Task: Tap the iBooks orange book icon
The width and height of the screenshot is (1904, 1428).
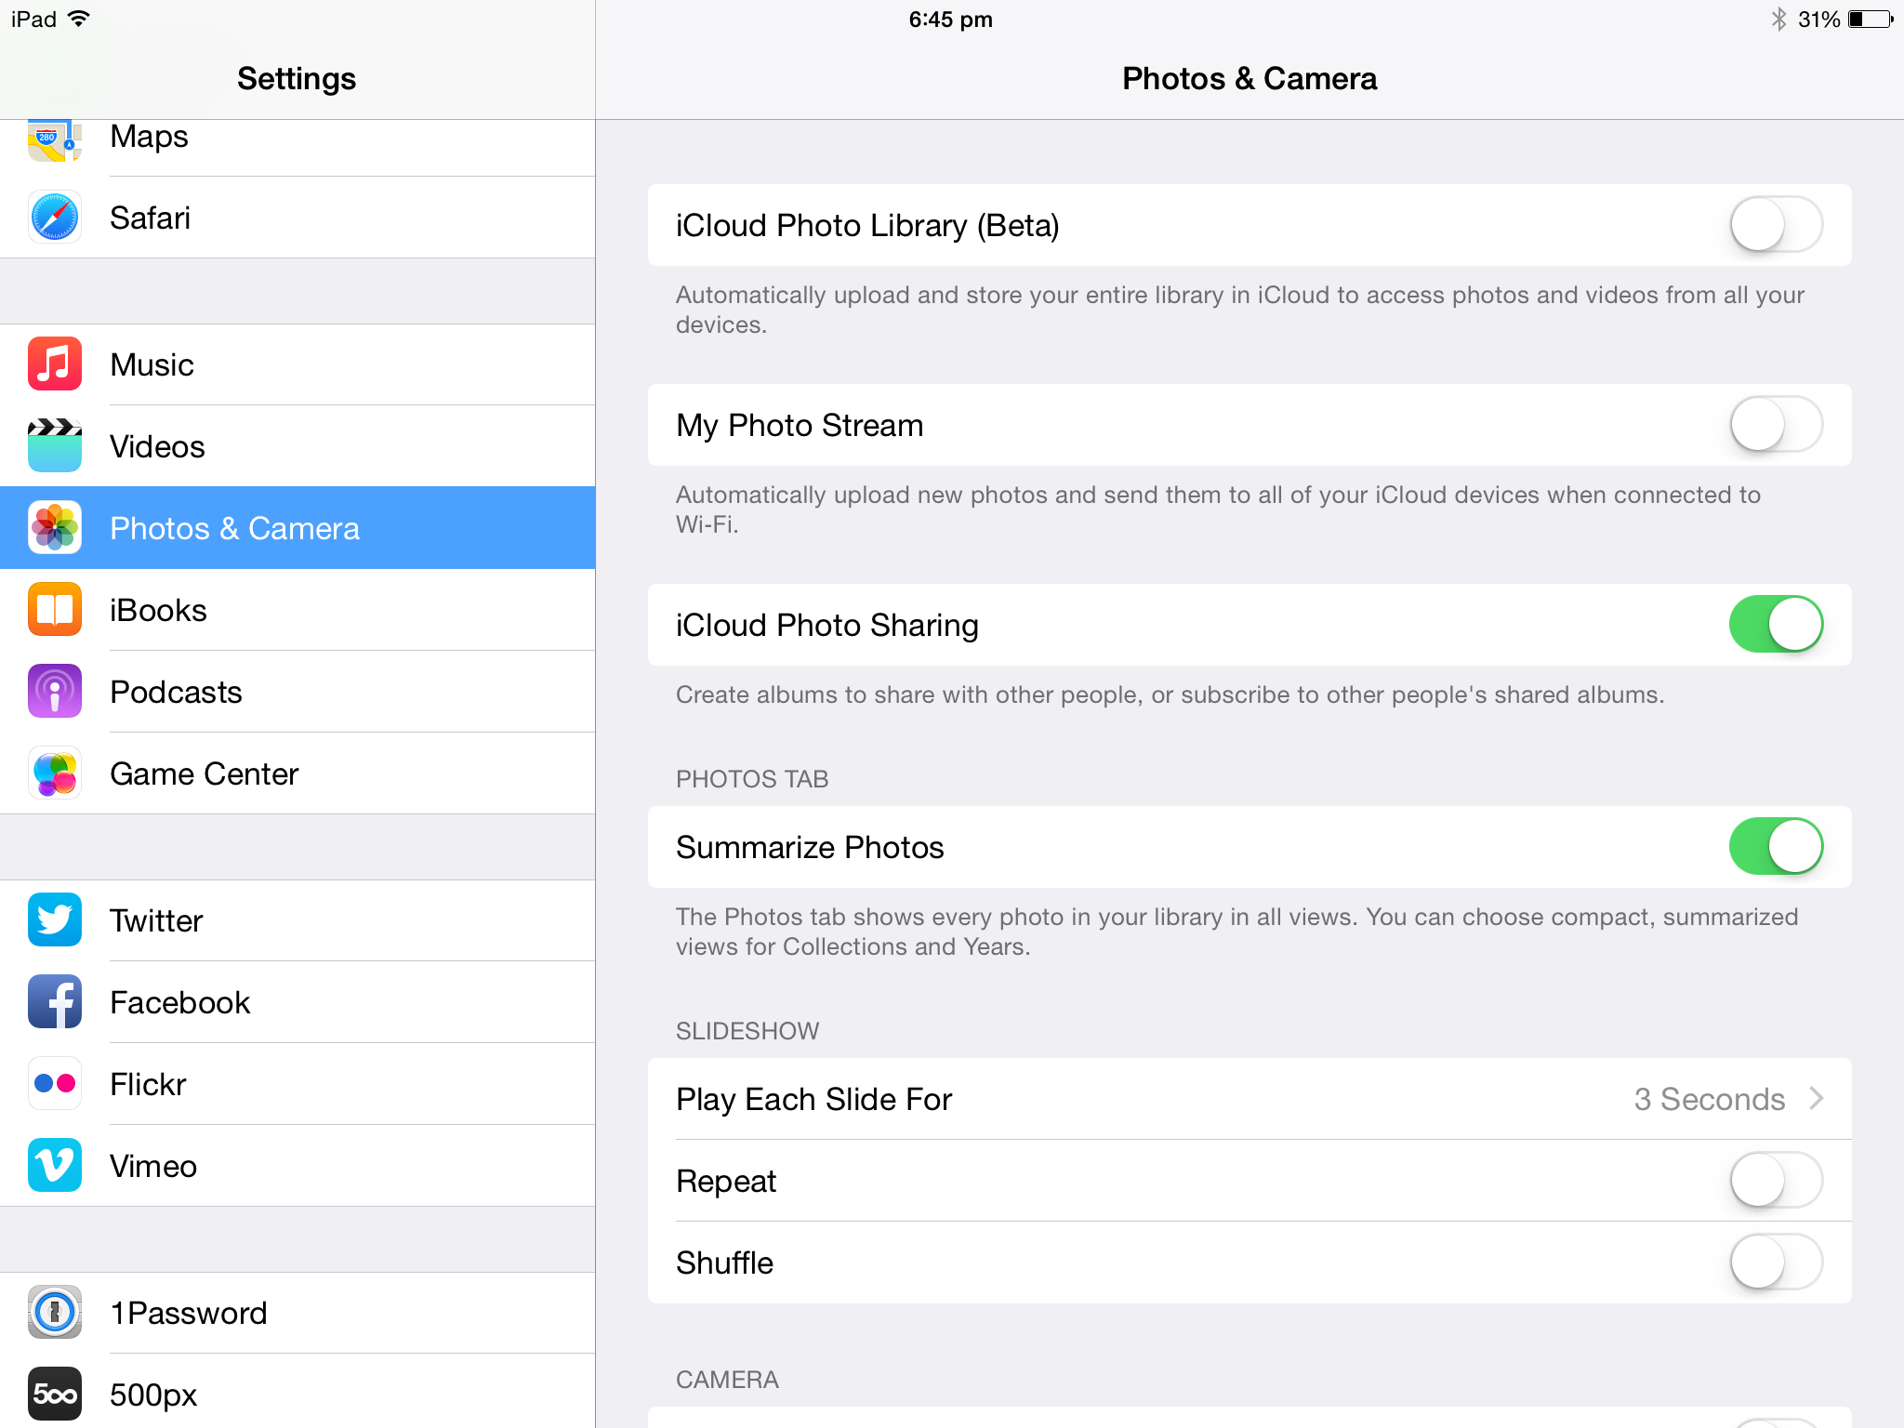Action: pyautogui.click(x=55, y=610)
